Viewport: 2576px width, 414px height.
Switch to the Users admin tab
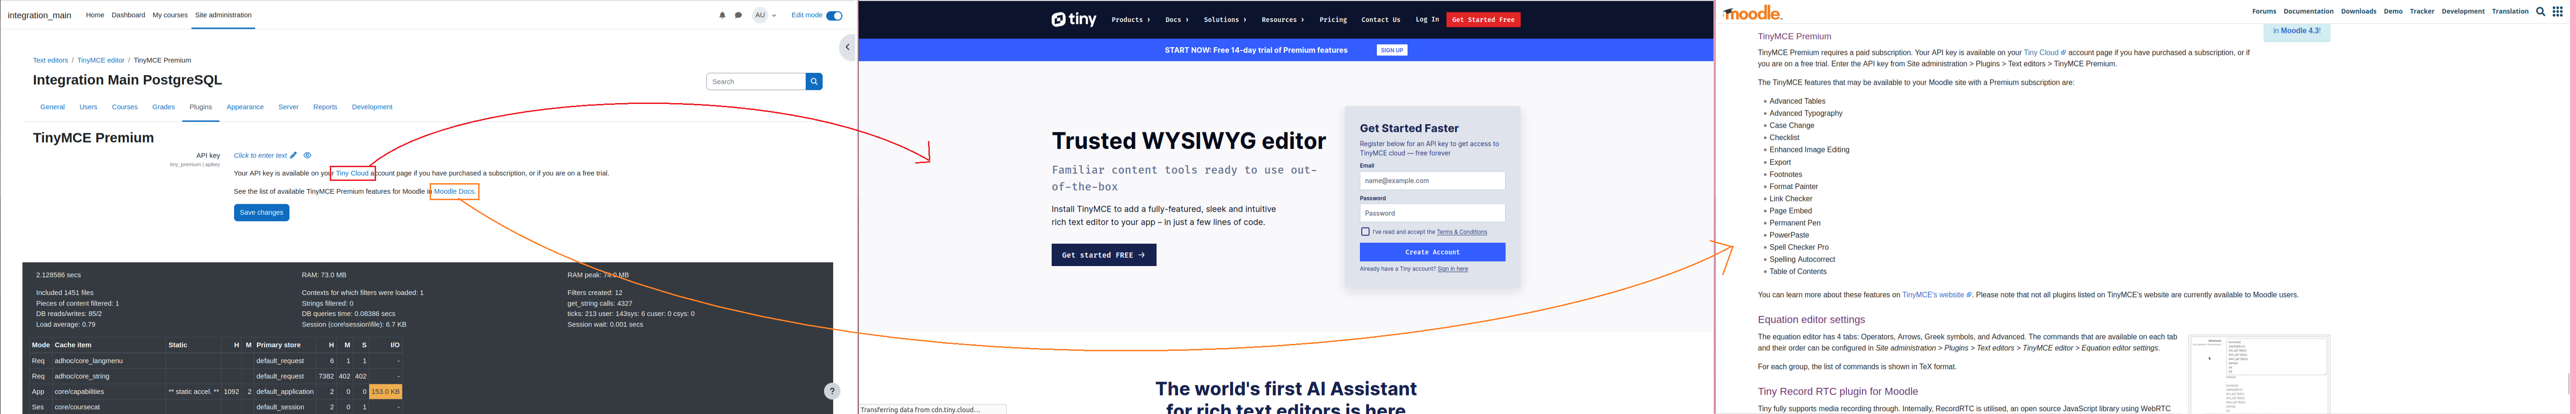pos(88,107)
